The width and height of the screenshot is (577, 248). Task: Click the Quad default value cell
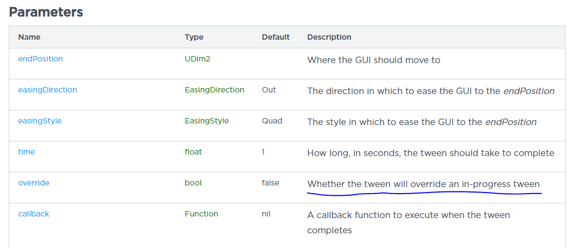(272, 121)
